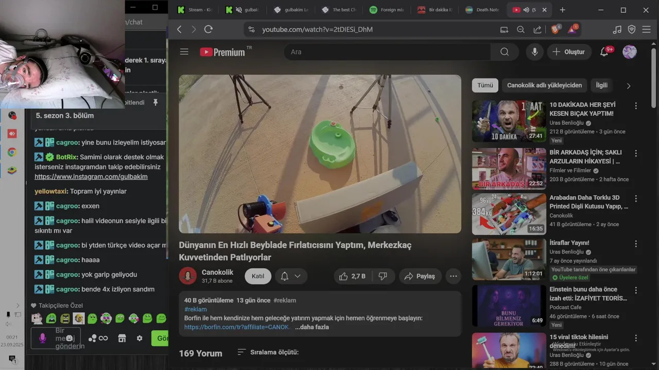Click the share page icon in address bar

click(x=537, y=29)
